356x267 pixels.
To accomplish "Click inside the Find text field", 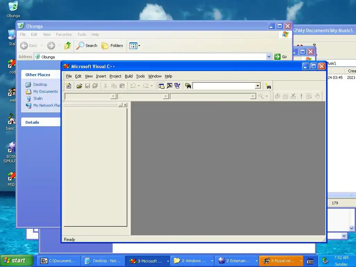I will click(224, 86).
